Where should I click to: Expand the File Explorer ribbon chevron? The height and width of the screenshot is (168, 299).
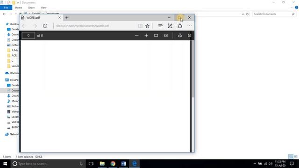coord(292,7)
